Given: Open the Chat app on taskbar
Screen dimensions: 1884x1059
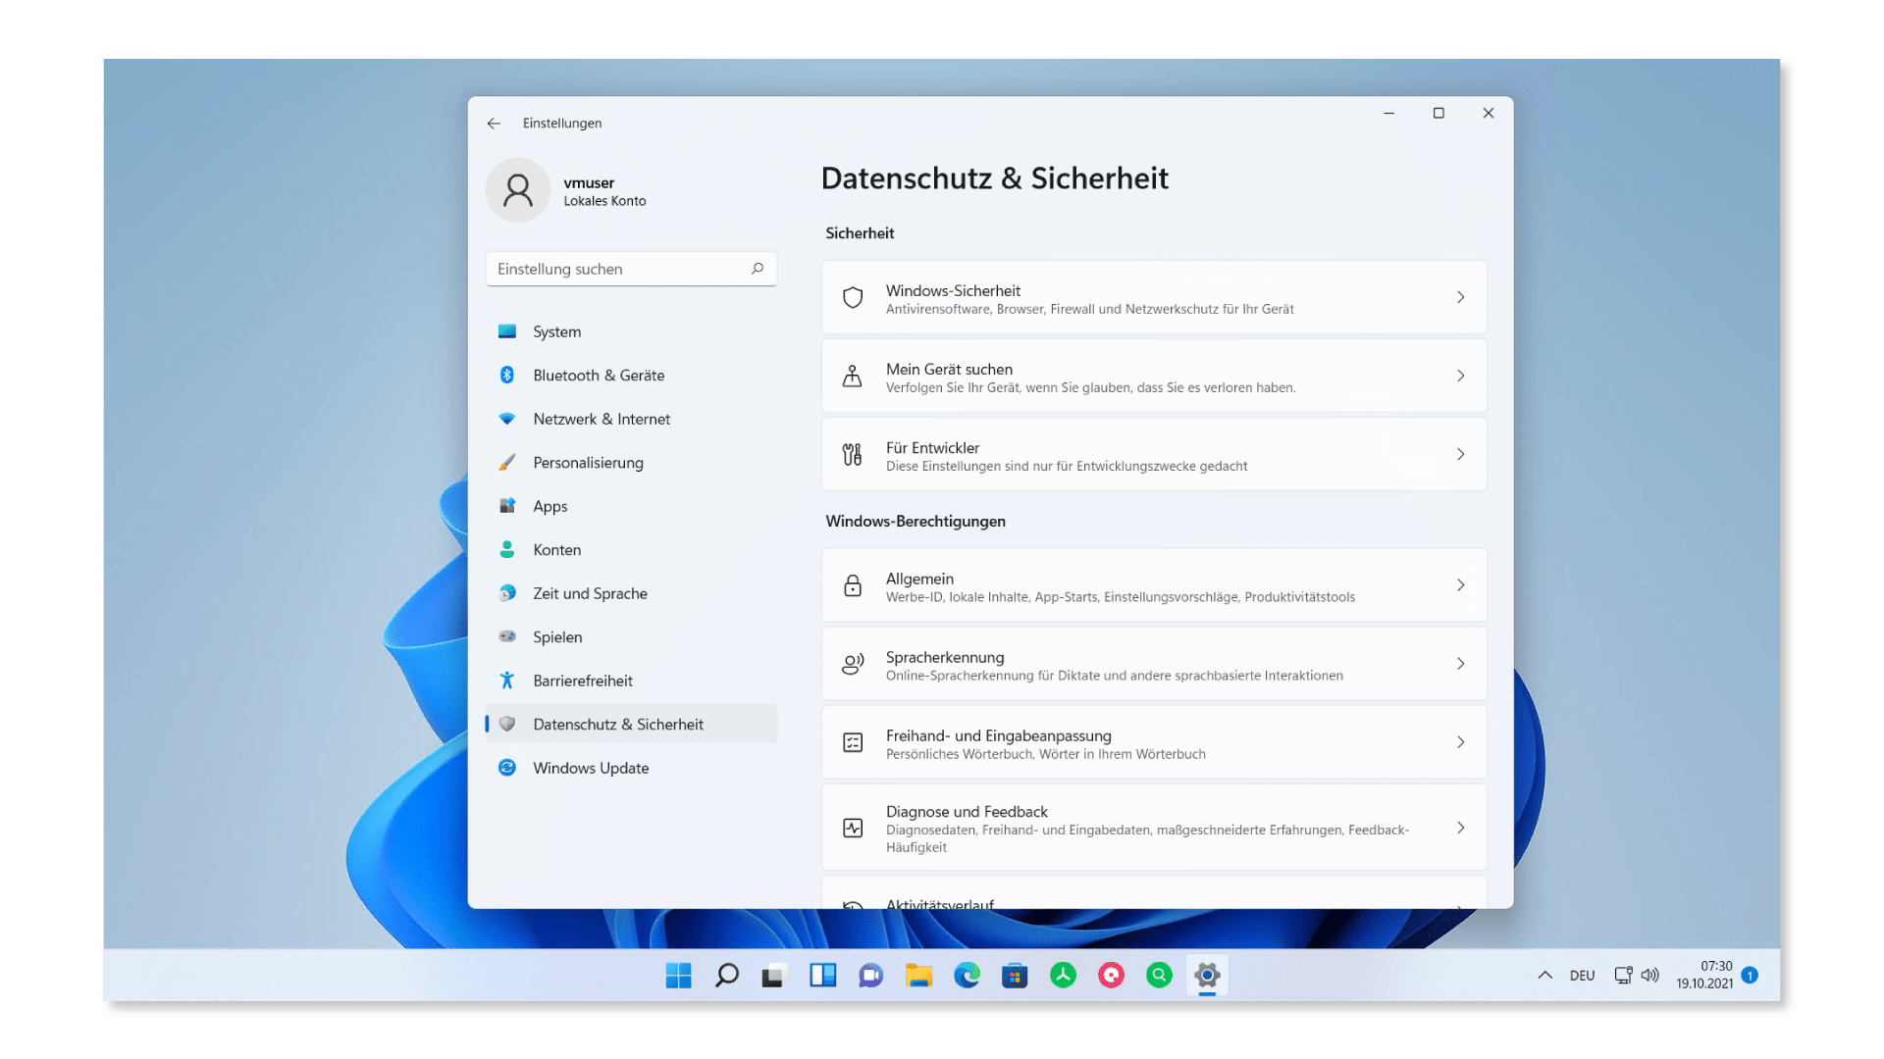Looking at the screenshot, I should click(870, 976).
